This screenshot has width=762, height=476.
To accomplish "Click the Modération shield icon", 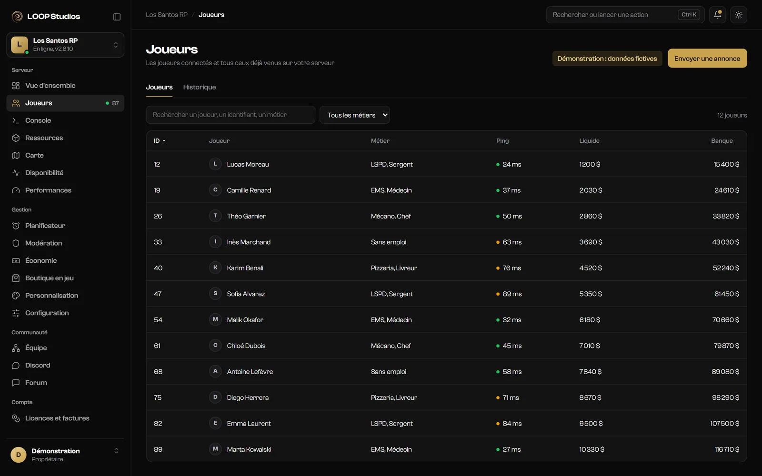I will click(x=16, y=243).
